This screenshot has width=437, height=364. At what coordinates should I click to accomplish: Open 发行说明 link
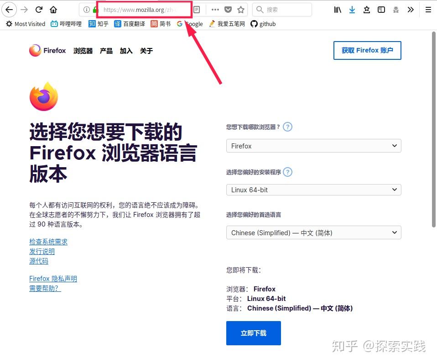tap(42, 251)
